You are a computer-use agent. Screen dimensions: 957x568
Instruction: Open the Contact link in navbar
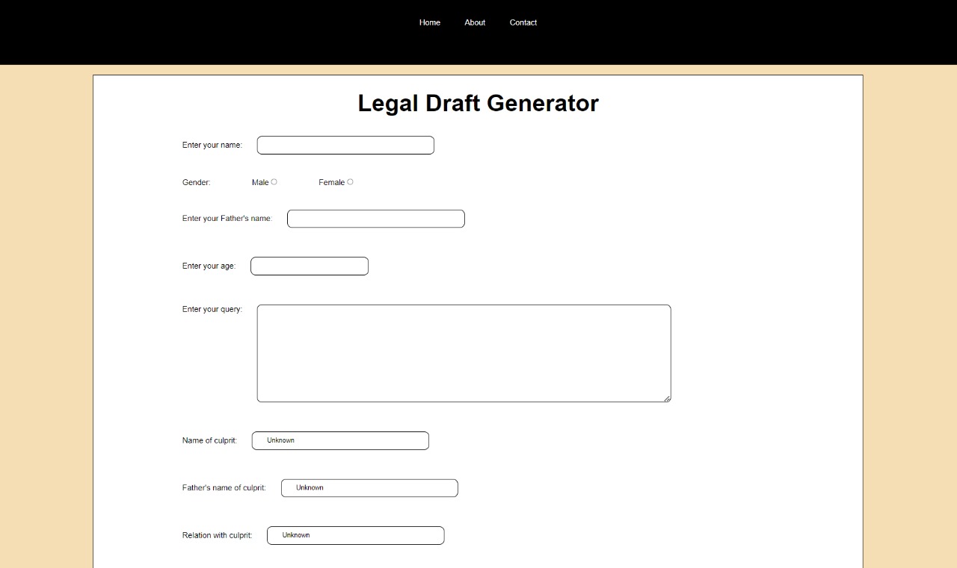(523, 22)
